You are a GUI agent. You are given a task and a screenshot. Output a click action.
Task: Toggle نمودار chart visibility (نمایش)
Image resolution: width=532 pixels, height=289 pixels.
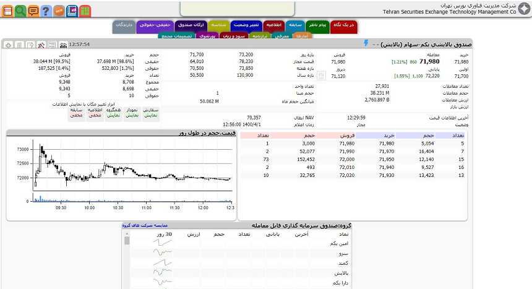click(x=132, y=116)
